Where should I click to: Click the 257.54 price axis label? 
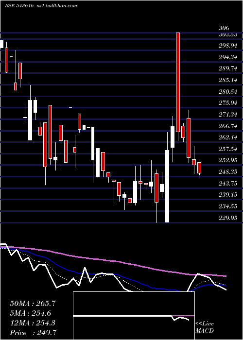pyautogui.click(x=227, y=149)
